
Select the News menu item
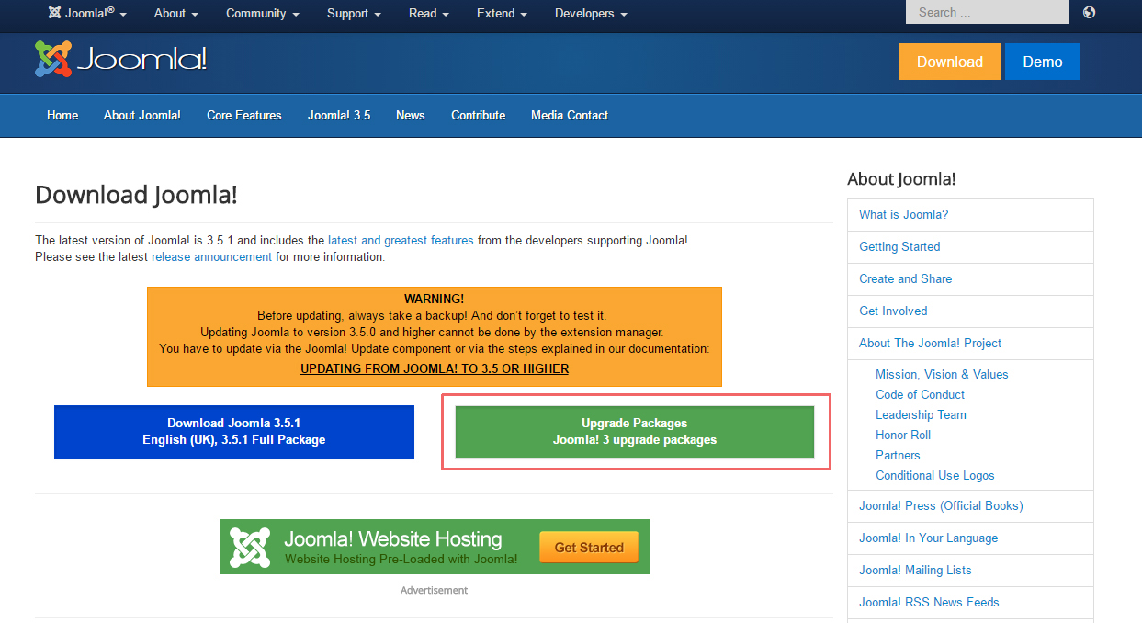coord(411,115)
